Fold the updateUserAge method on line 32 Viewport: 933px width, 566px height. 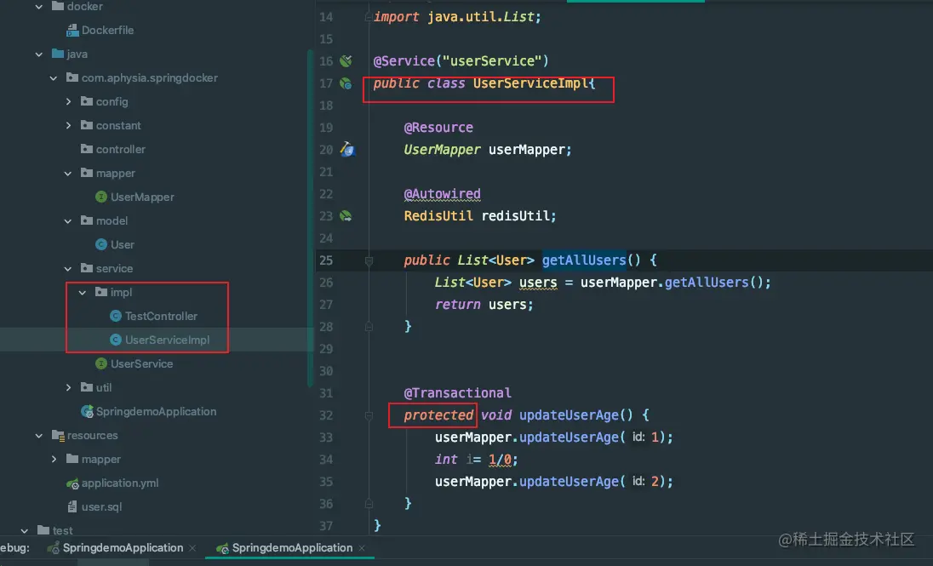[369, 414]
